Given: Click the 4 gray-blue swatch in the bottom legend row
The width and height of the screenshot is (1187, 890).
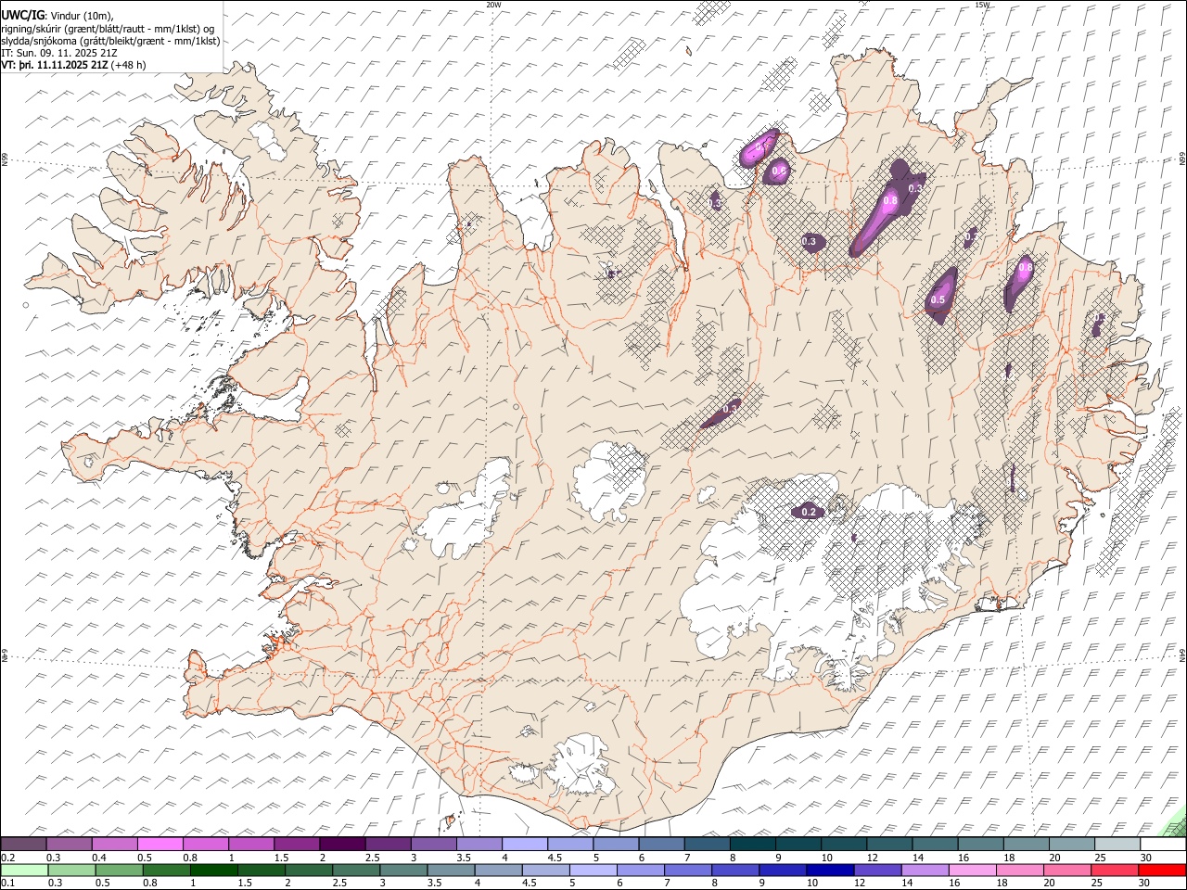Looking at the screenshot, I should 497,871.
